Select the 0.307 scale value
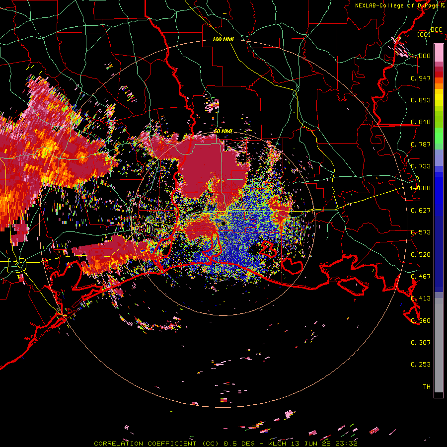Viewport: 447px width, 447px height. (x=421, y=343)
